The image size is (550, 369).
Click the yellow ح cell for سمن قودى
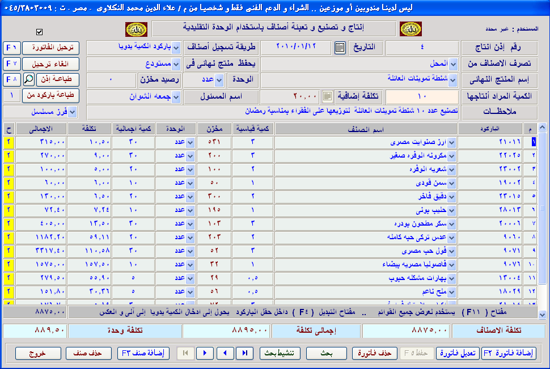coord(9,183)
